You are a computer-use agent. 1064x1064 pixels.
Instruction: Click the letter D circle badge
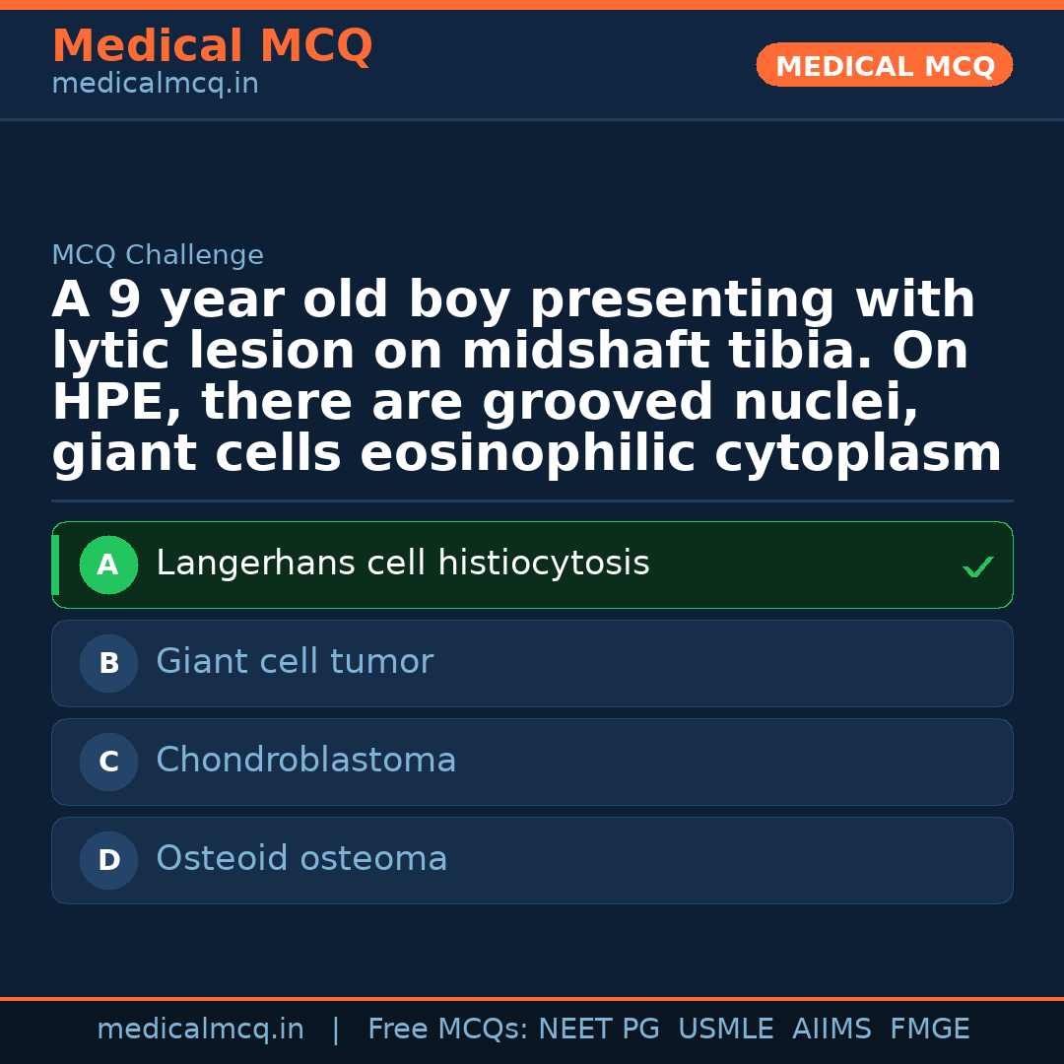[x=108, y=861]
